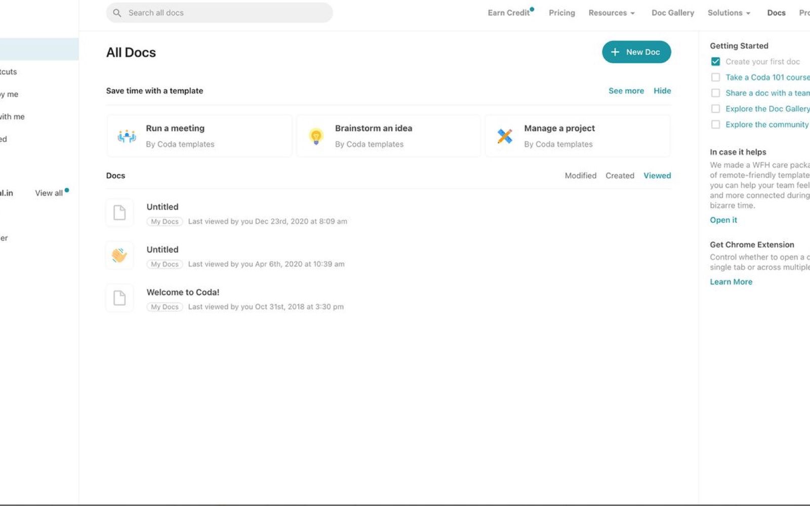The width and height of the screenshot is (810, 506).
Task: Open Explore the Doc Gallery link
Action: click(x=767, y=109)
